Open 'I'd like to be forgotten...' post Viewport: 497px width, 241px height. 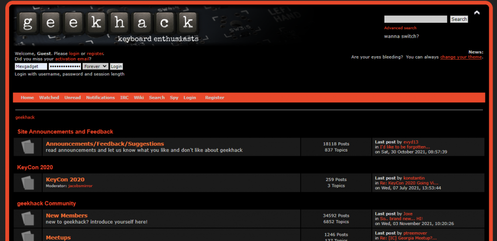point(405,147)
